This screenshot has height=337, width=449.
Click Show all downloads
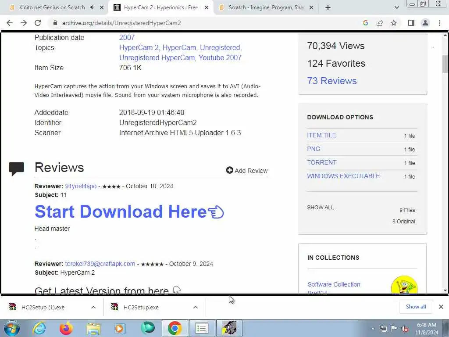[416, 307]
